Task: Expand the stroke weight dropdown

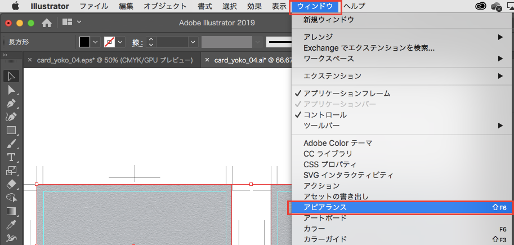Action: tap(193, 42)
